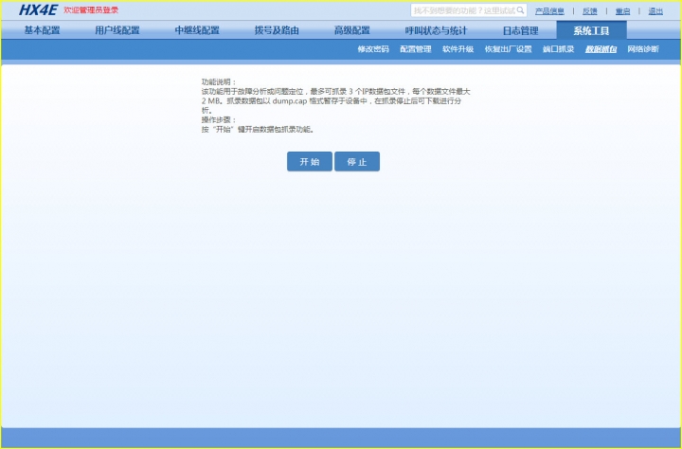682x449 pixels.
Task: Open the 产品信息 link
Action: 549,11
